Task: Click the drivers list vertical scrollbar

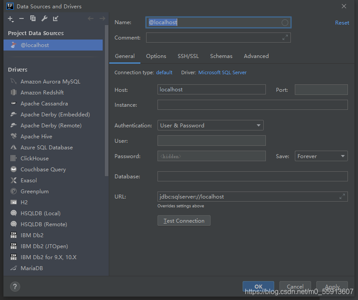Action: tap(107, 101)
